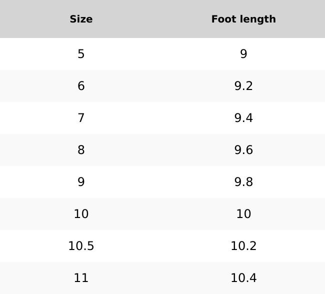This screenshot has width=325, height=294.
Task: Select the foot length 9 cell
Action: [x=243, y=54]
